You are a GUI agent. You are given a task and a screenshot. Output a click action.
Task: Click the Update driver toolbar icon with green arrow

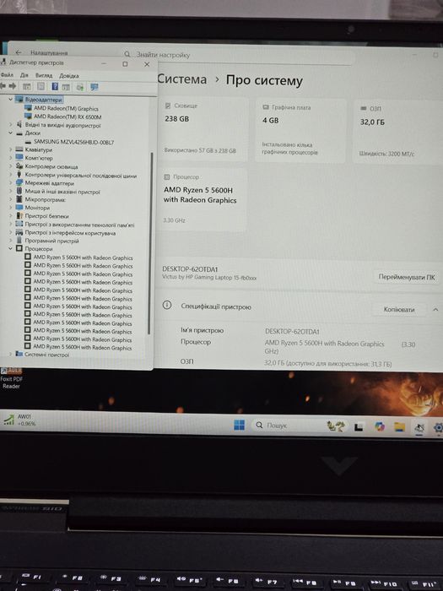pos(80,87)
